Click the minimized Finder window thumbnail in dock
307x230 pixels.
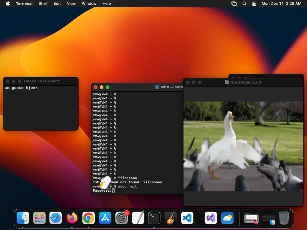269,219
